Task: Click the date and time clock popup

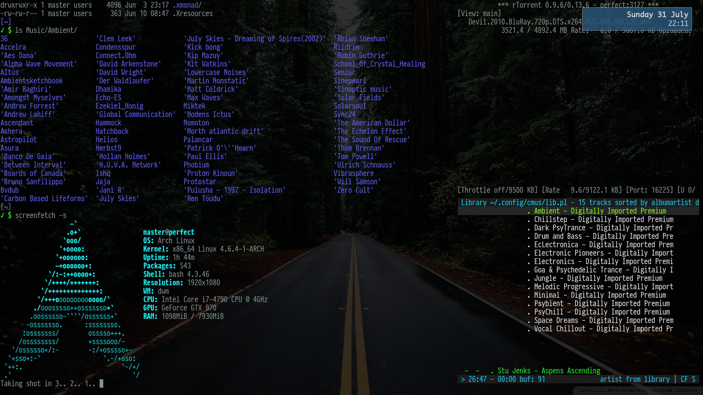Action: click(x=637, y=19)
